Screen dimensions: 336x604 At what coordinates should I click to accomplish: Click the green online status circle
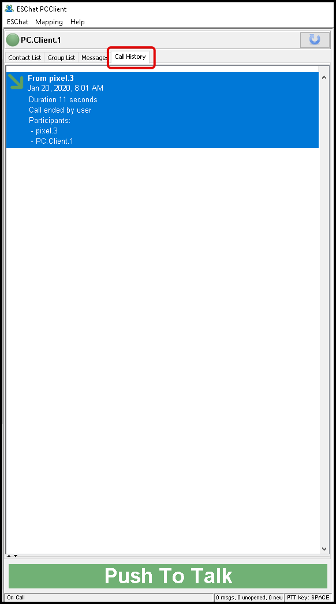12,40
